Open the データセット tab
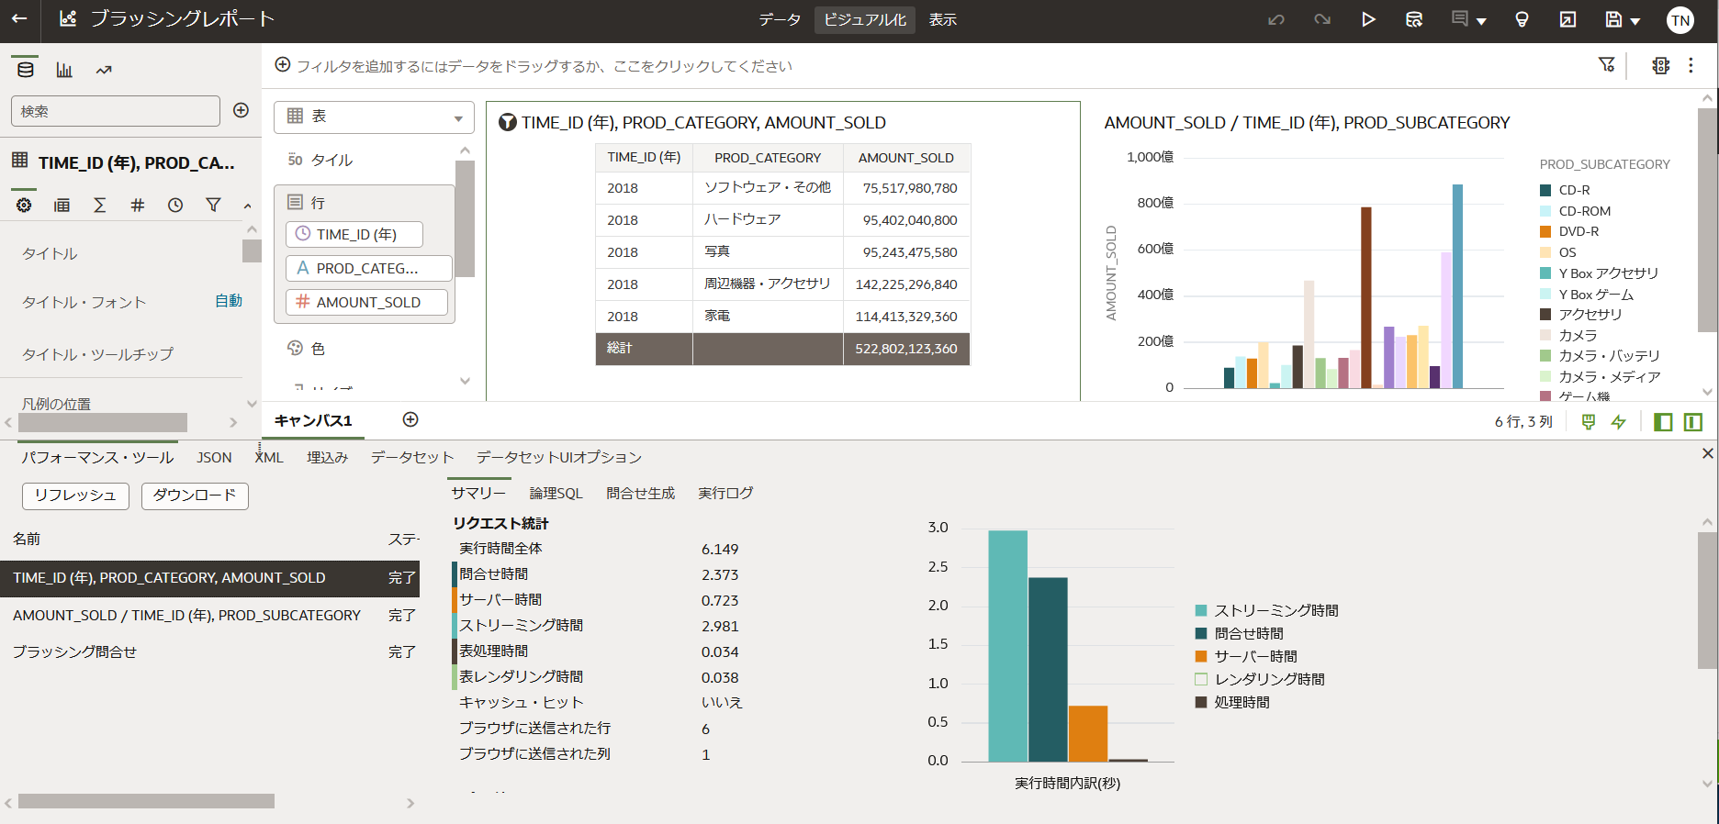 point(412,457)
